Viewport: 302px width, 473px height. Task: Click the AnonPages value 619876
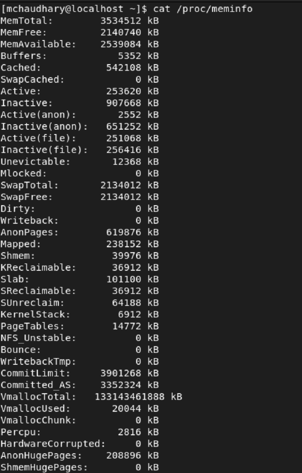click(124, 233)
